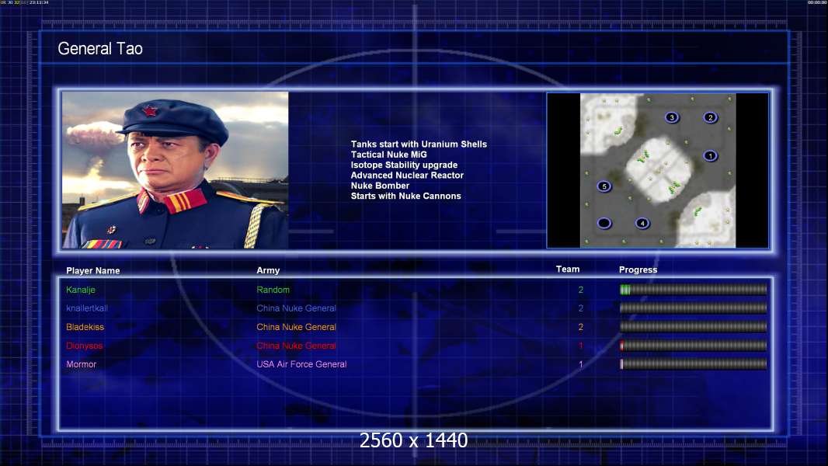This screenshot has height=466, width=828.
Task: Click Mormor's loading progress bar
Action: (694, 363)
